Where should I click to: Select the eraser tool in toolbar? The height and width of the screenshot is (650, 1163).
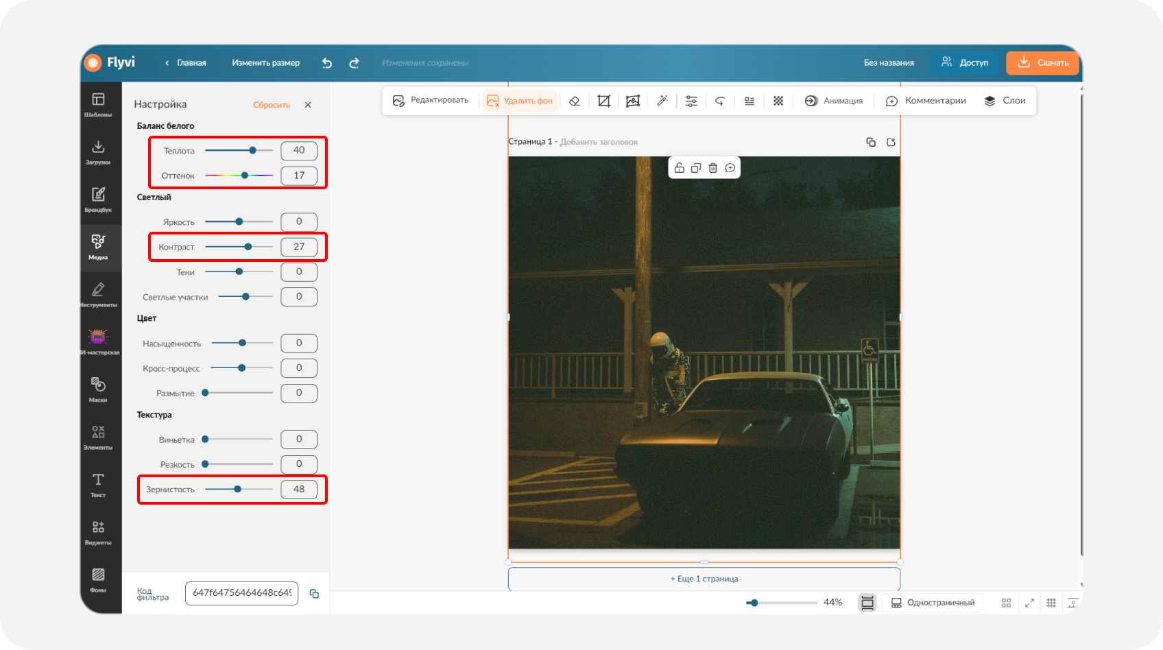[x=575, y=101]
